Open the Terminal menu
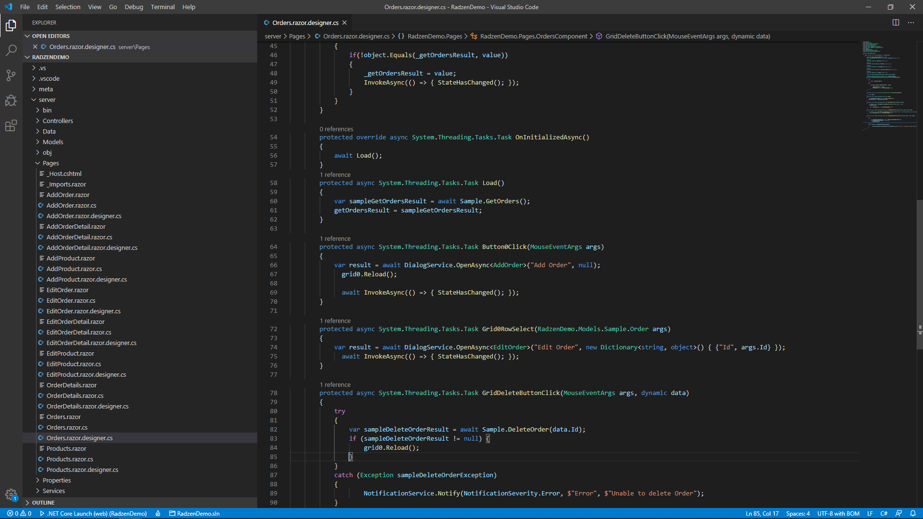This screenshot has height=519, width=923. pos(162,7)
